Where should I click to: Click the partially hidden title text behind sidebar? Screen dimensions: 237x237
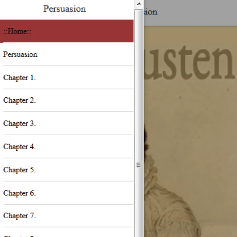[151, 12]
